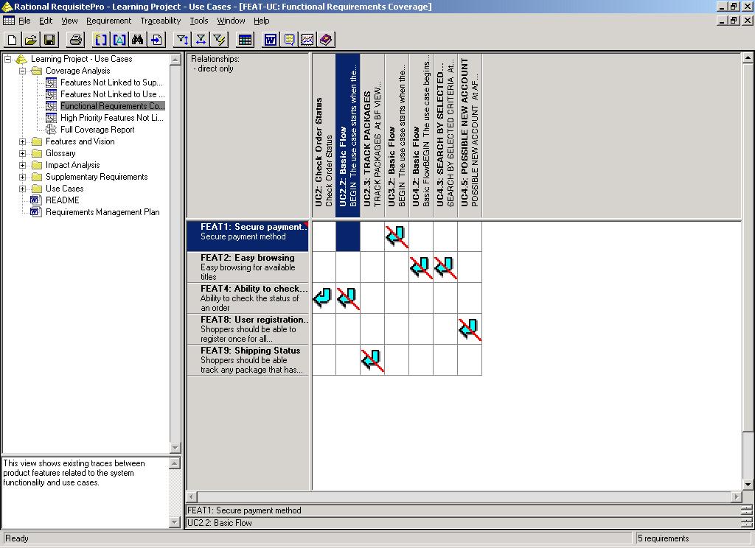Click the row filter funnel icon

183,40
